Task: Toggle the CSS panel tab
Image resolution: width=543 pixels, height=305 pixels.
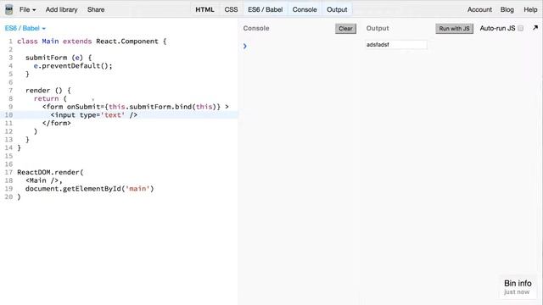Action: [231, 9]
